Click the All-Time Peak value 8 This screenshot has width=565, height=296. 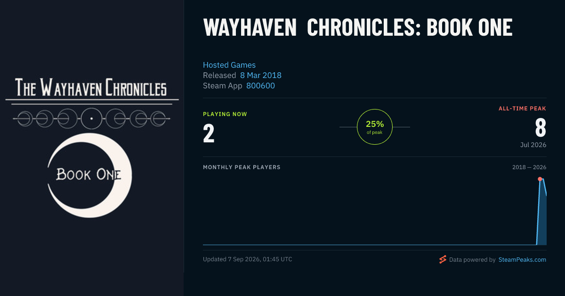pos(541,127)
